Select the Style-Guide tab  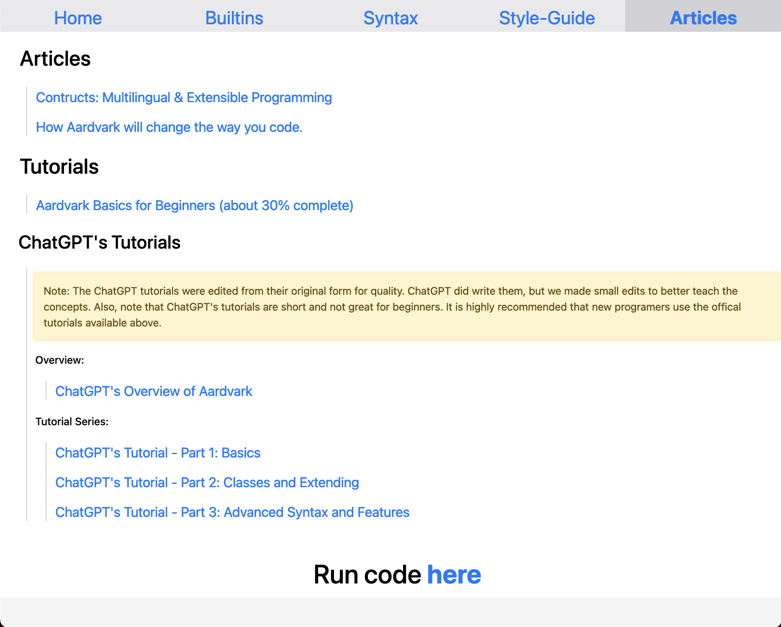[x=547, y=18]
